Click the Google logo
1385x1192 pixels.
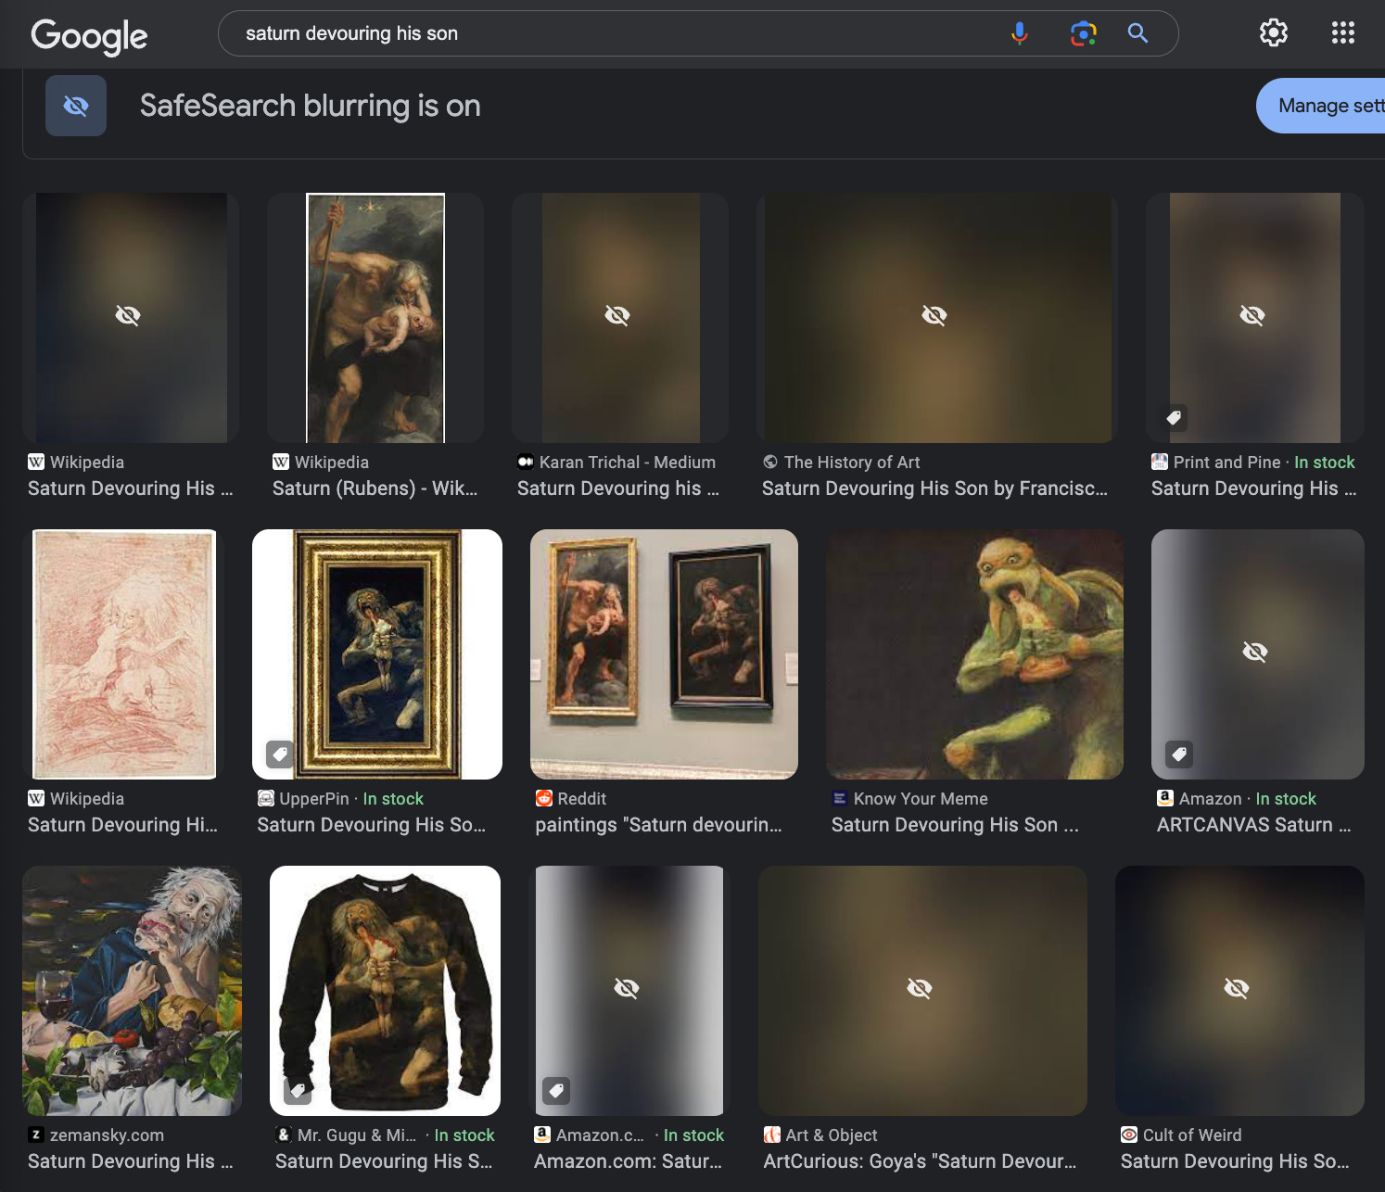click(89, 35)
